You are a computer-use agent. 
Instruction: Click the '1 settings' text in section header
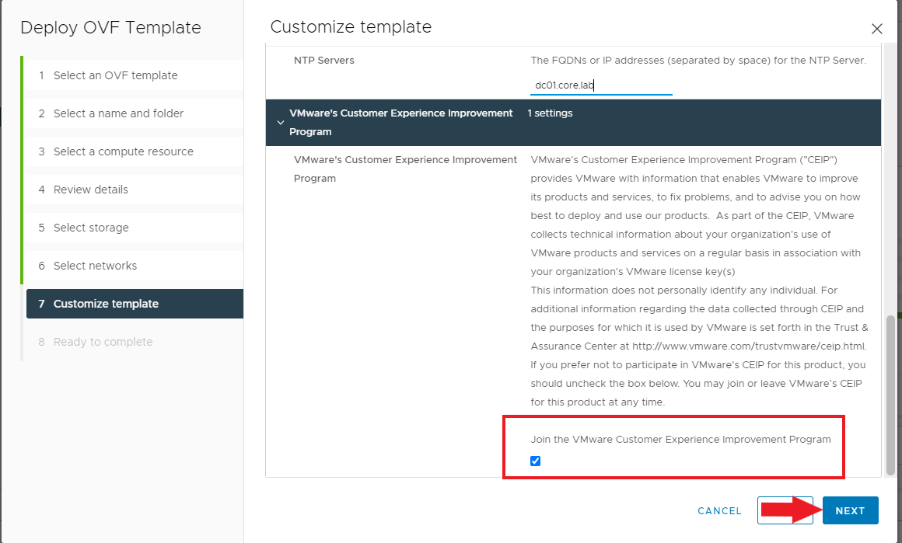click(550, 113)
